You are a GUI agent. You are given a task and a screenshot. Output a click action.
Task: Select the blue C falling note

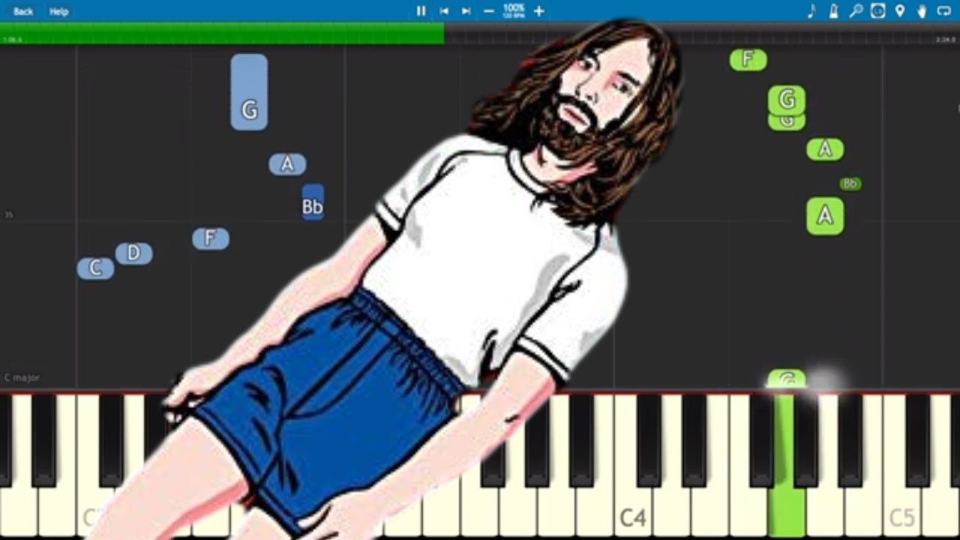tap(96, 268)
